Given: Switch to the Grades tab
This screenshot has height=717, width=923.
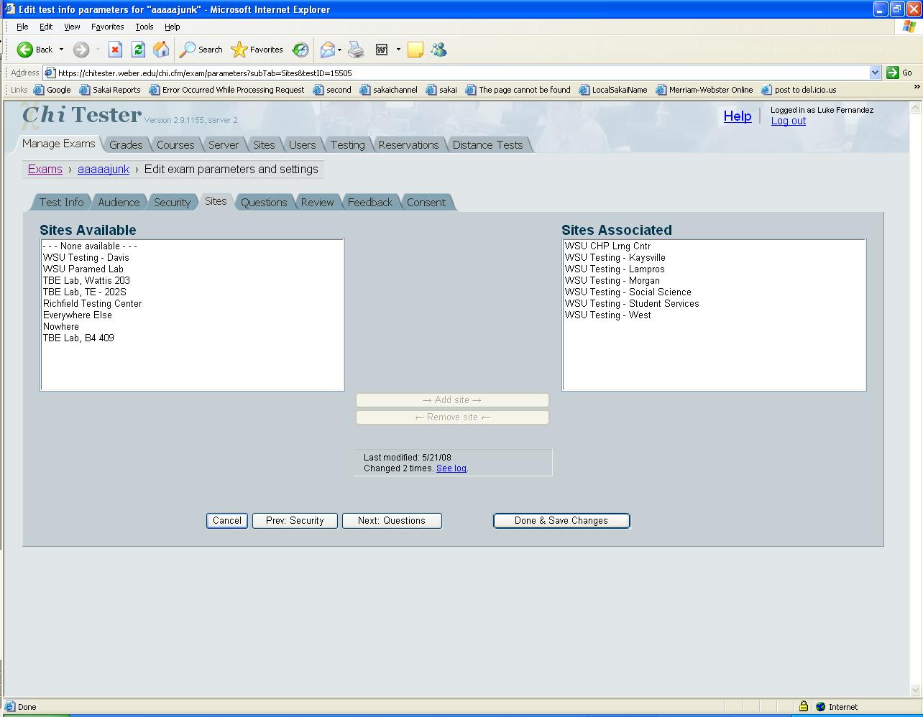Looking at the screenshot, I should click(x=126, y=144).
